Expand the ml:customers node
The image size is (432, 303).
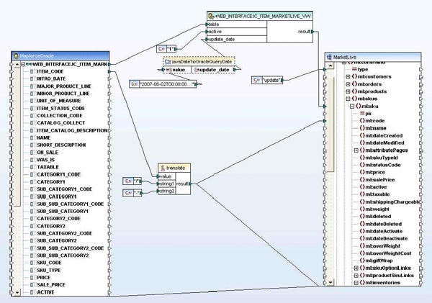348,76
